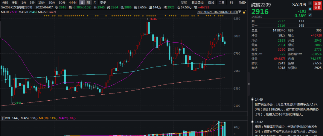Click the question mark icon beside VOL
Image resolution: width=323 pixels, height=136 pixels.
pos(2,118)
